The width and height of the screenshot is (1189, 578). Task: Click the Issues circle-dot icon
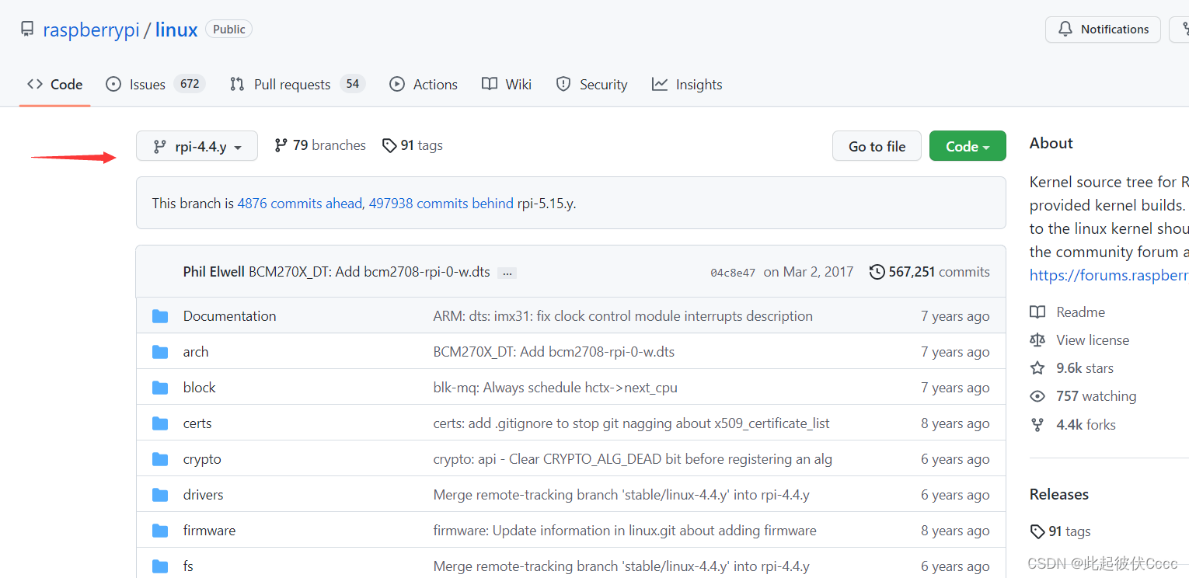113,84
